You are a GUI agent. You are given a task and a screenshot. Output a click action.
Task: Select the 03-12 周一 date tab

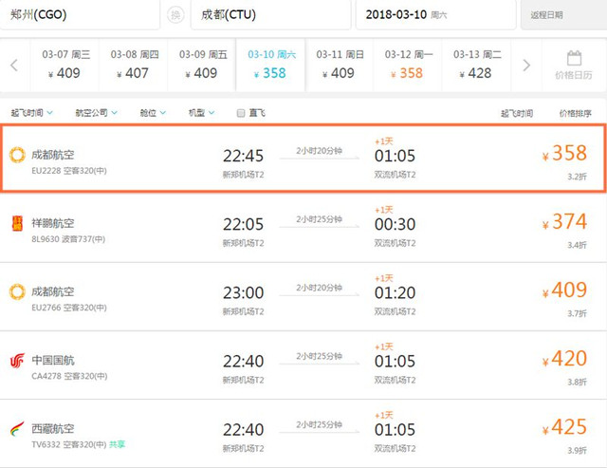pyautogui.click(x=408, y=65)
